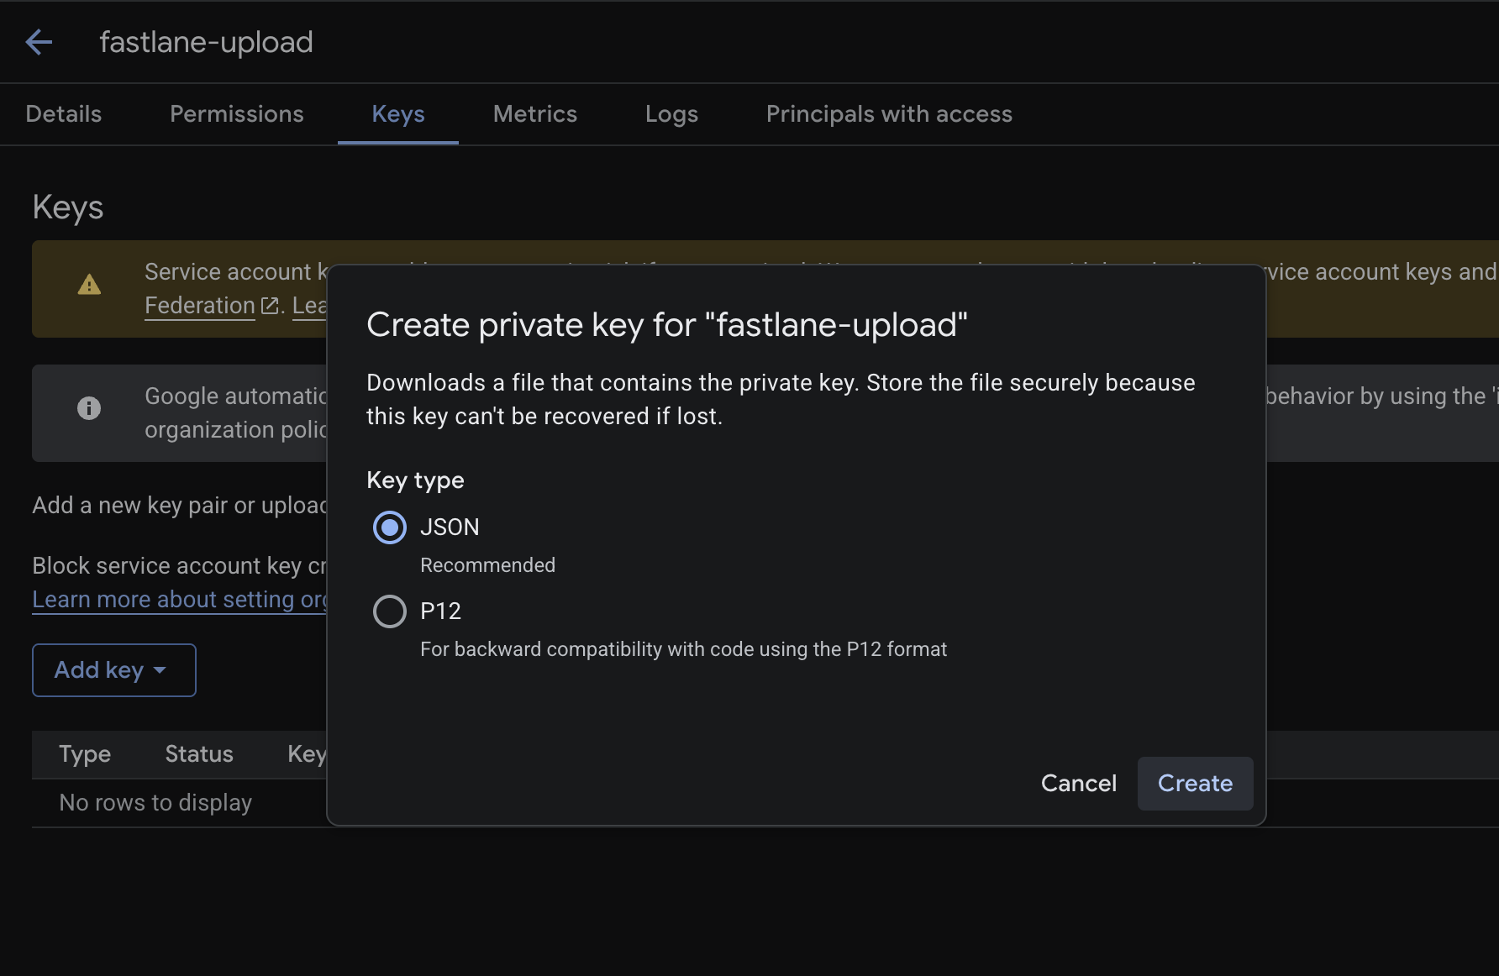
Task: Open the Logs tab
Action: click(672, 114)
